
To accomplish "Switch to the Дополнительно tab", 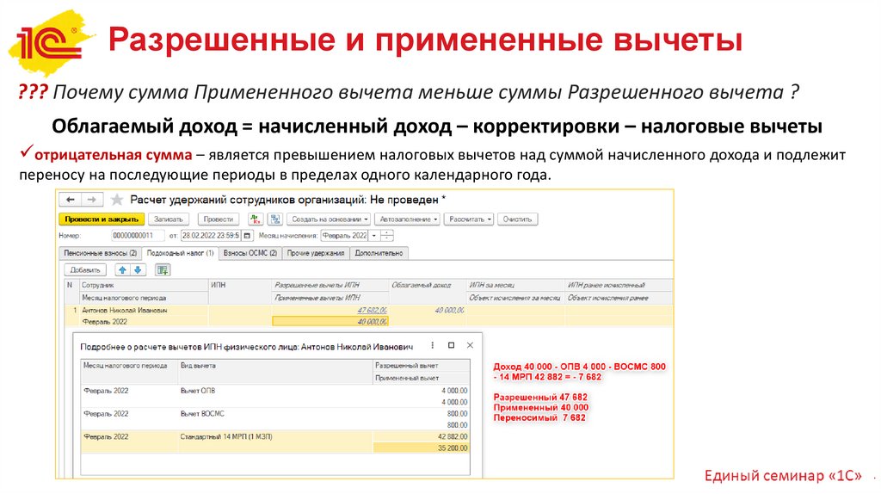I will [x=379, y=253].
